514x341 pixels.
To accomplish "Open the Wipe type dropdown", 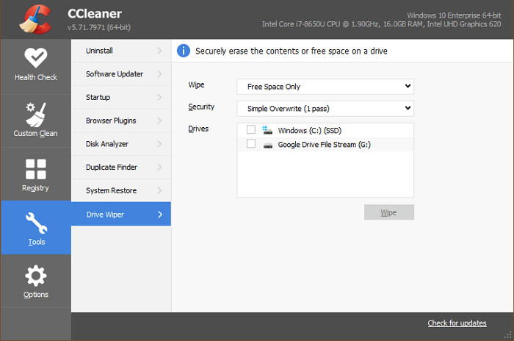I will pos(325,87).
